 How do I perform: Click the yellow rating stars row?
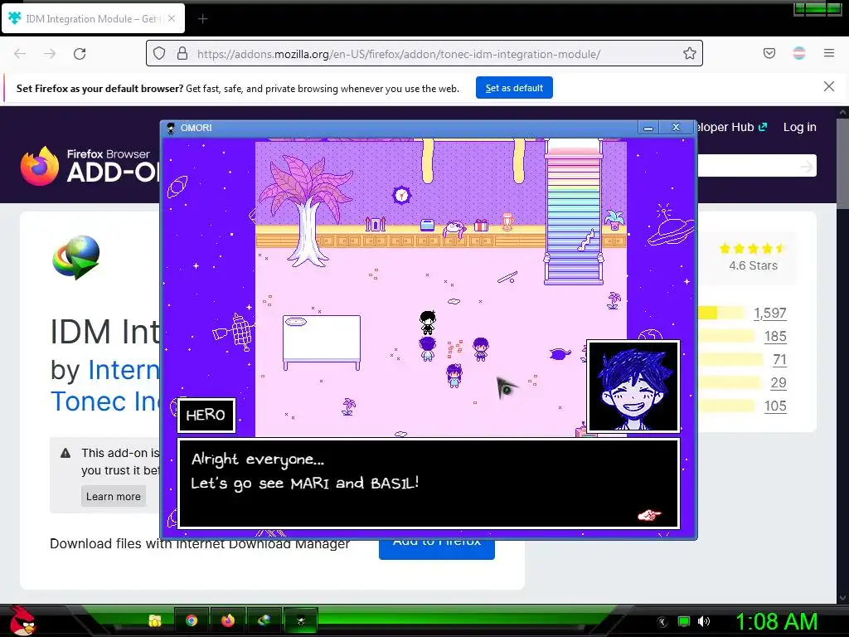[x=752, y=249]
